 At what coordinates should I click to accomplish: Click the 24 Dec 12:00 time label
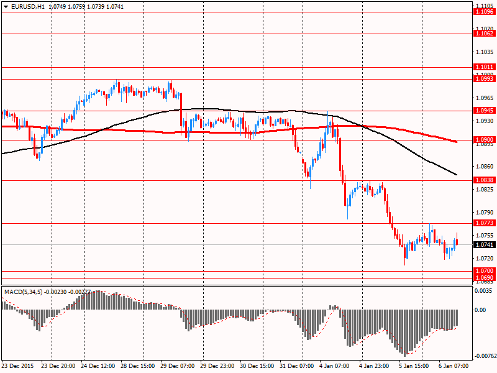coord(98,366)
